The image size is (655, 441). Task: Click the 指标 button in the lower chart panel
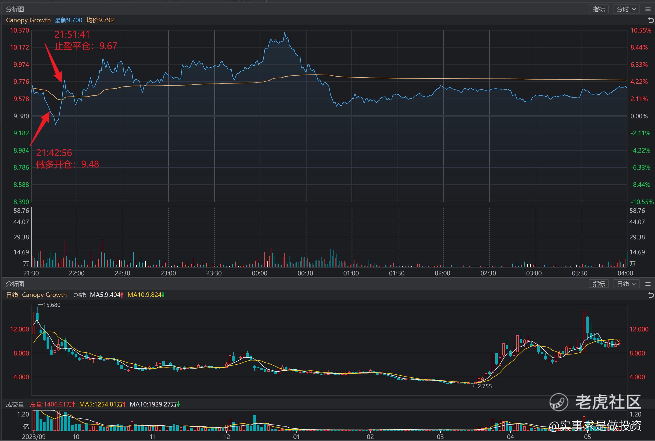click(x=598, y=284)
